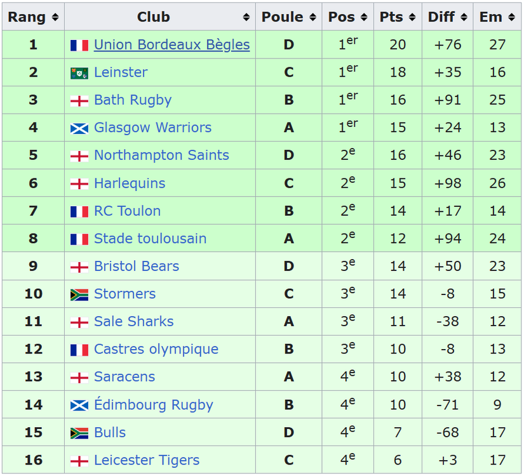524x476 pixels.
Task: Click the Irish flag icon beside Leinster
Action: coord(79,73)
